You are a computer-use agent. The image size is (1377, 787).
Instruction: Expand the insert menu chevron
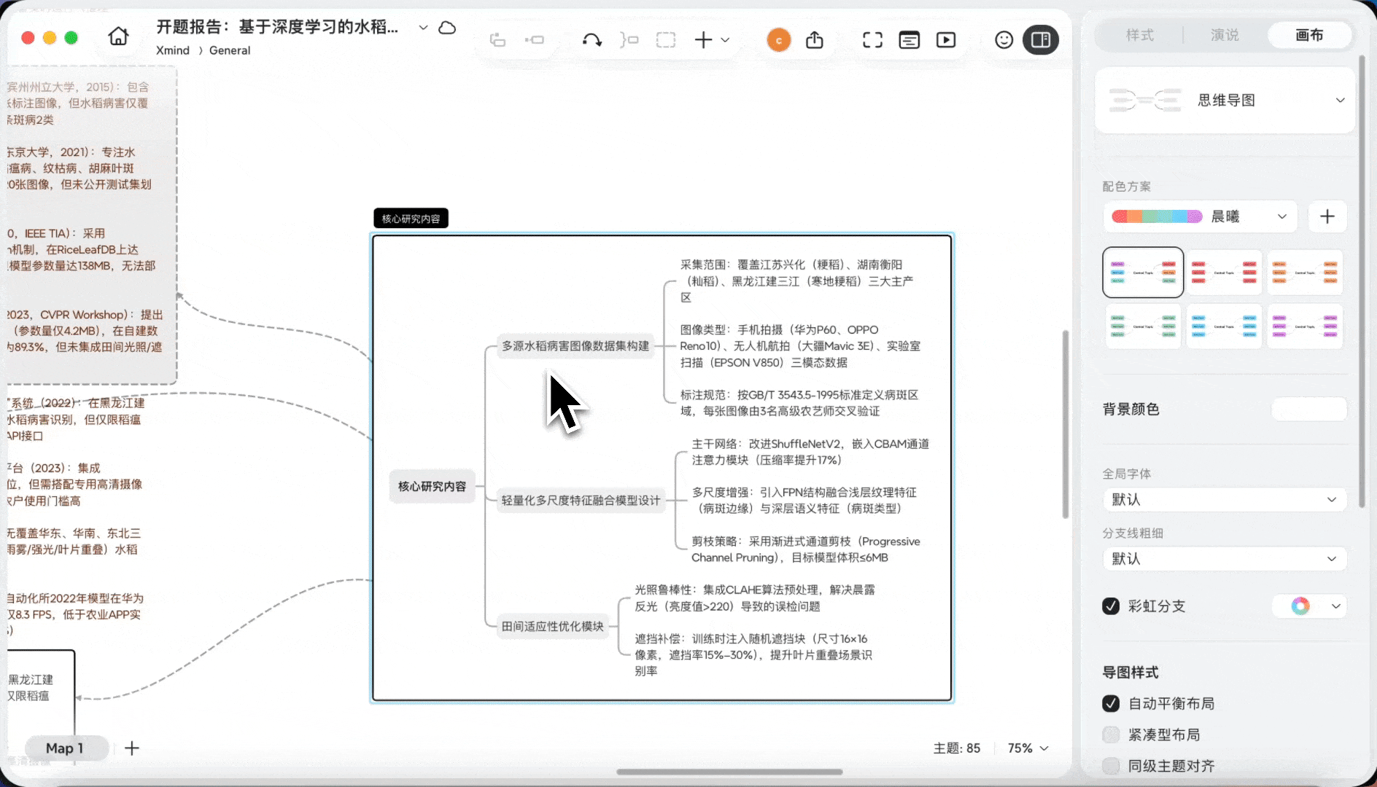point(726,40)
